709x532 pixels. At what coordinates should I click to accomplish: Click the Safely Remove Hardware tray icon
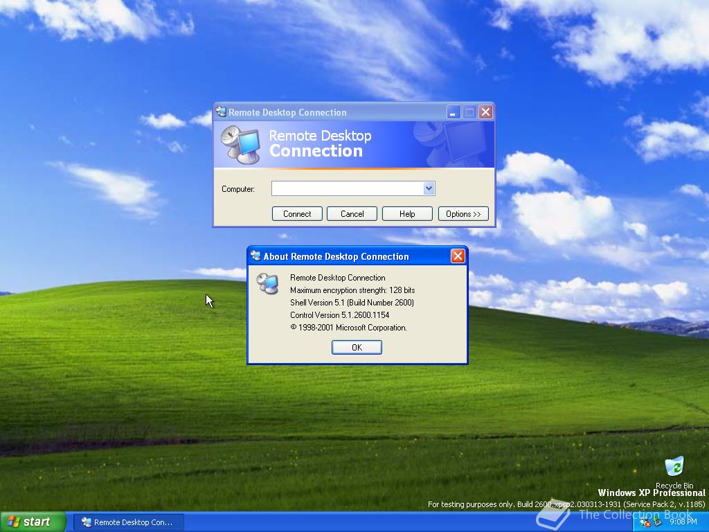coord(658,522)
